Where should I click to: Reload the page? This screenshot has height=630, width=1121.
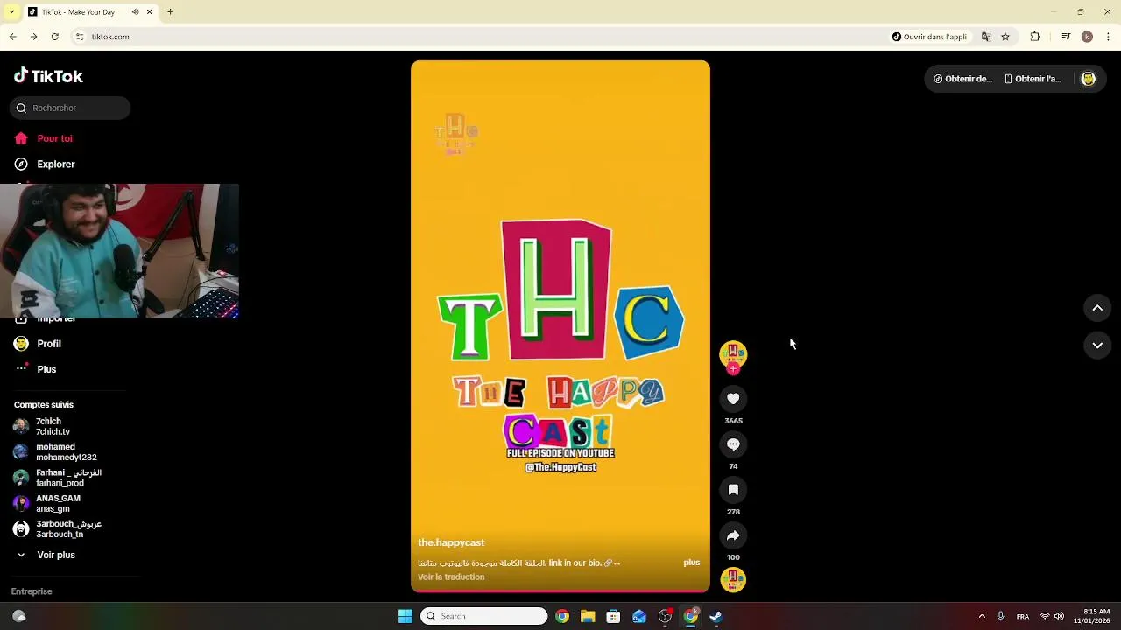(x=54, y=37)
